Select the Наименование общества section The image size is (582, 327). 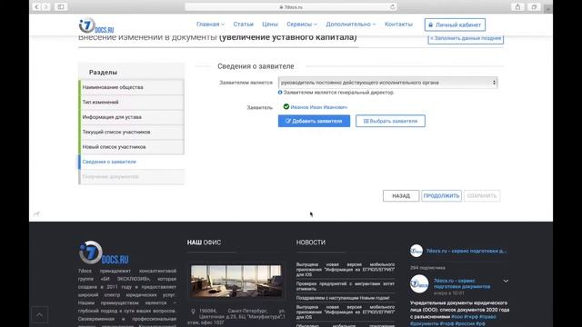(x=131, y=87)
